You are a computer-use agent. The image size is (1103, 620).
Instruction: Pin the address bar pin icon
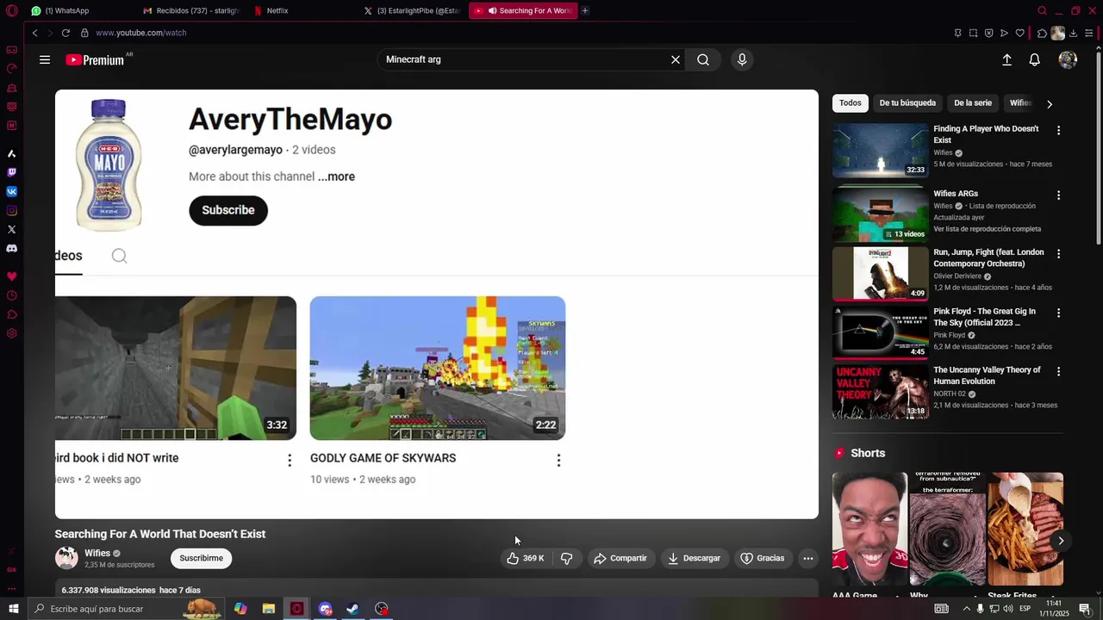957,33
